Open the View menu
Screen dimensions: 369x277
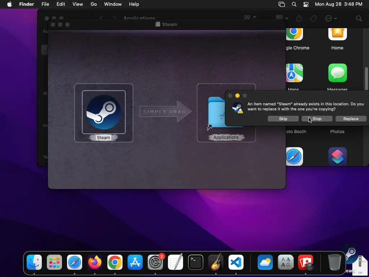click(78, 4)
